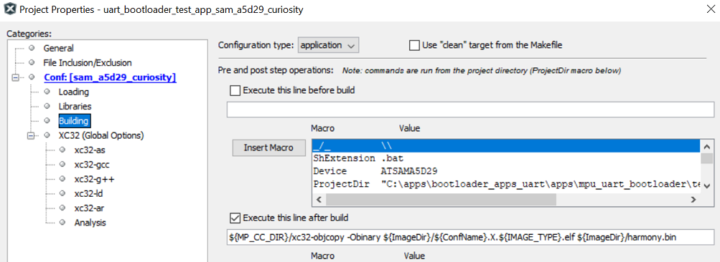Collapse the XC32 (Global Options) tree node

click(31, 135)
